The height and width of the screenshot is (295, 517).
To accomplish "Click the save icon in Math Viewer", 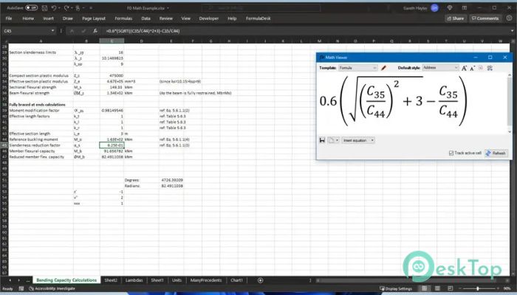I will pos(322,140).
